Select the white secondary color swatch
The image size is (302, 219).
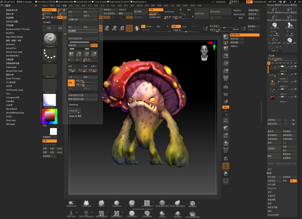tap(53, 131)
